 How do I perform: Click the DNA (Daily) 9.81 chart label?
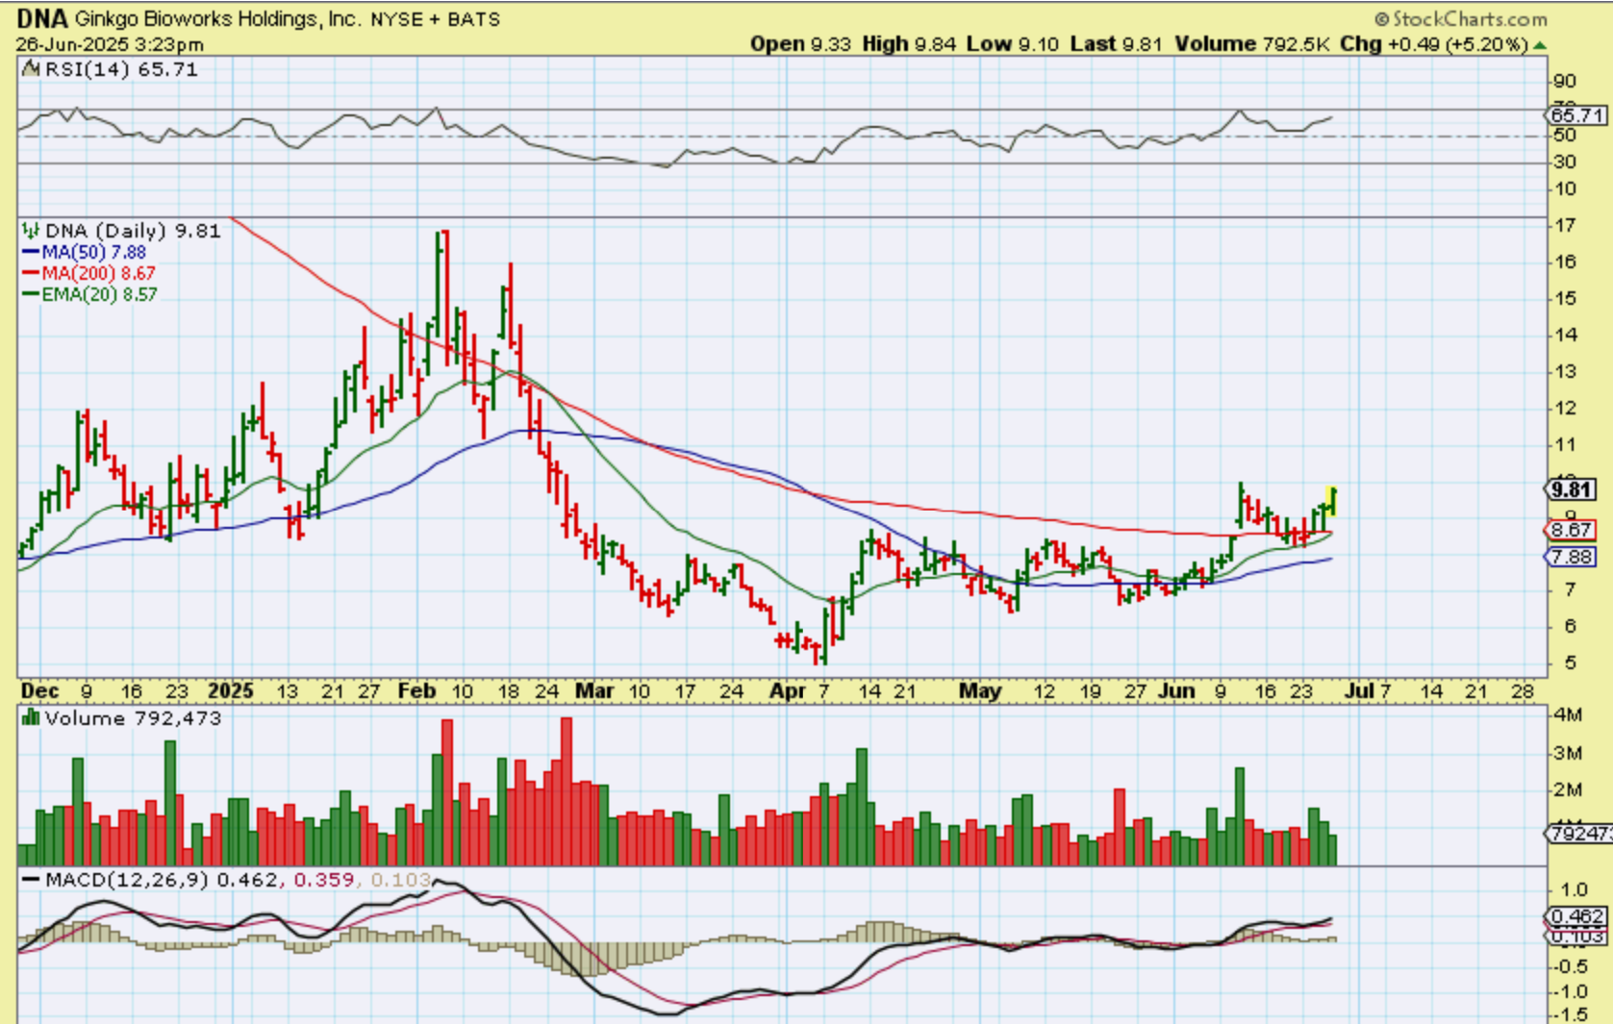pyautogui.click(x=133, y=231)
